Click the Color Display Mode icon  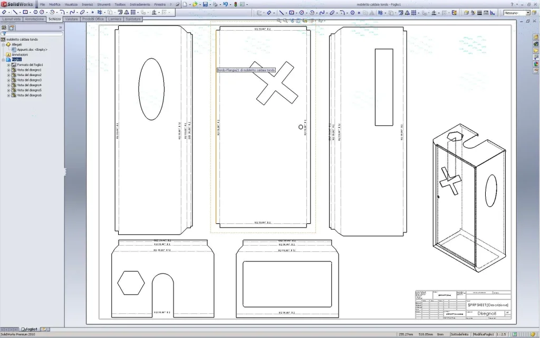coord(493,13)
